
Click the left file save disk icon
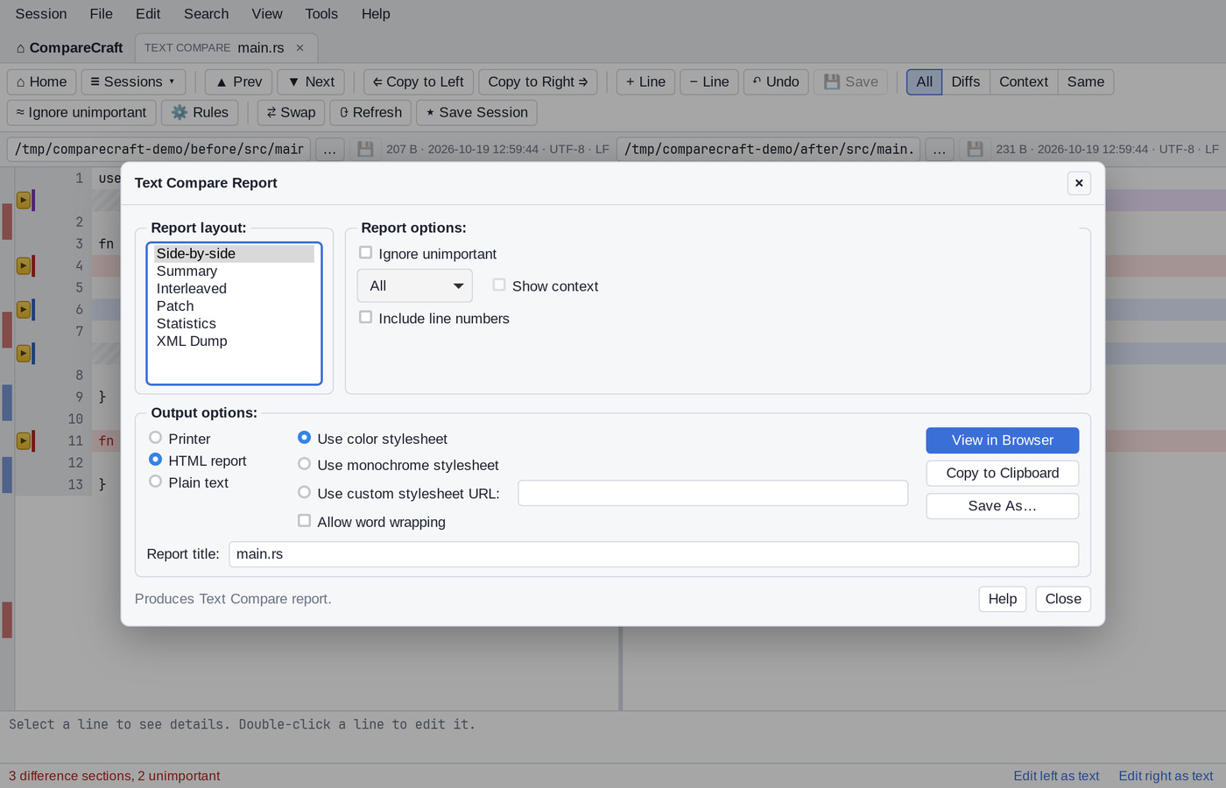click(365, 149)
